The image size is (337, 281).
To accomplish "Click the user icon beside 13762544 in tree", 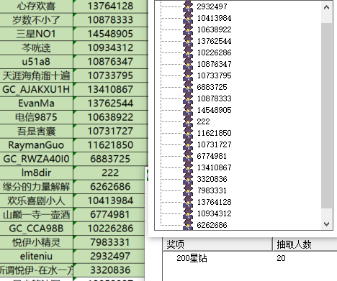I will (x=188, y=41).
